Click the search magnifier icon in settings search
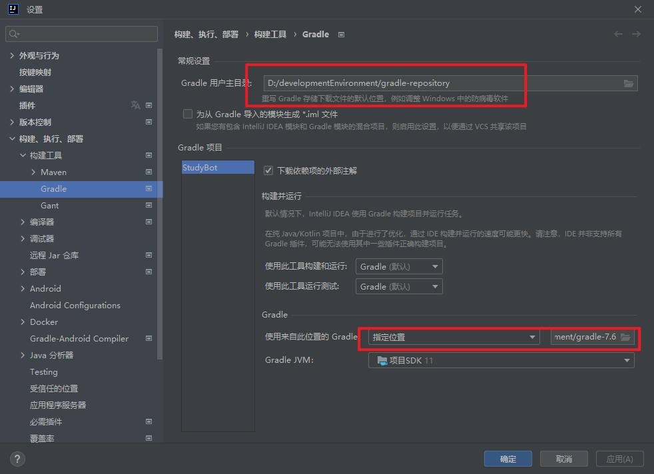 coord(14,34)
